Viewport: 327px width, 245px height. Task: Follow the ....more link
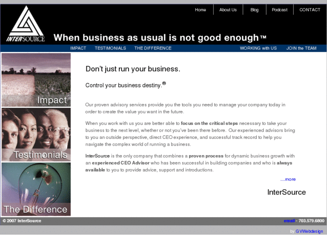point(288,179)
